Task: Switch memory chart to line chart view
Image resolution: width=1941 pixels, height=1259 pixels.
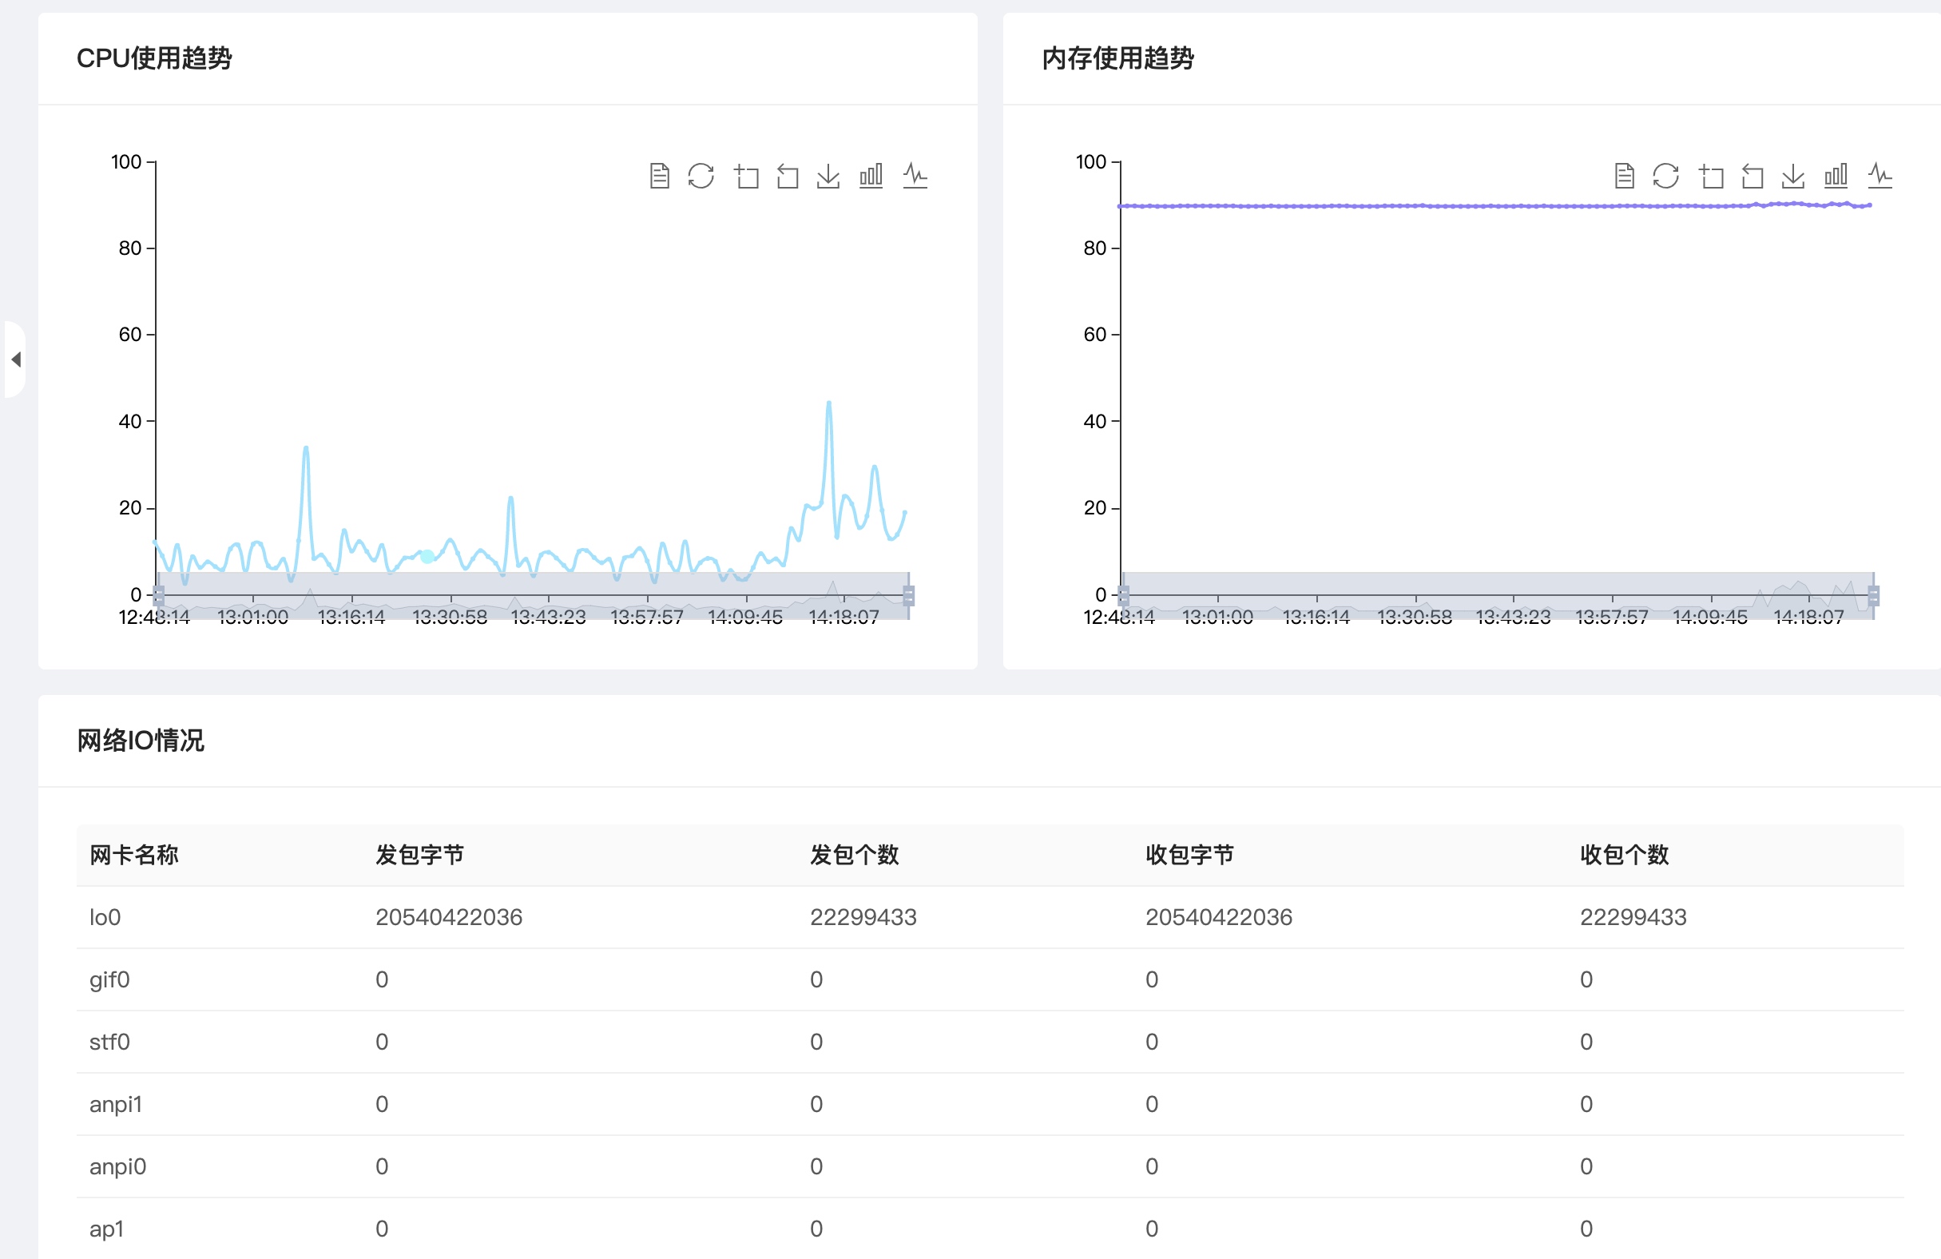Action: 1879,175
